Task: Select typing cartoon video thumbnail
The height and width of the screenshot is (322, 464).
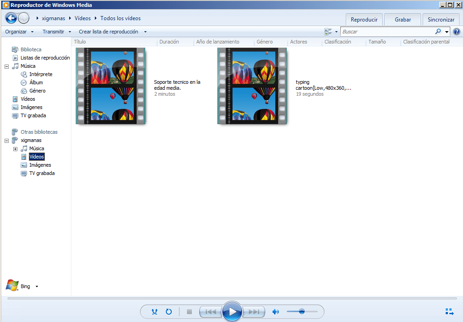Action: pos(252,86)
